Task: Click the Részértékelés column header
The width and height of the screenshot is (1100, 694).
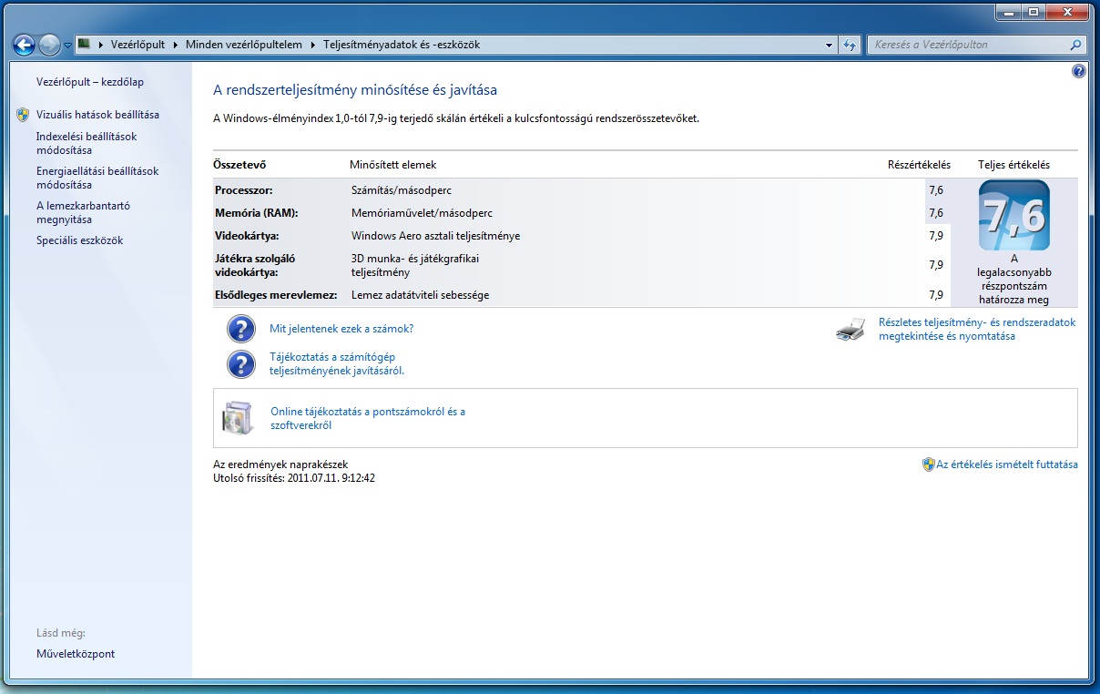Action: tap(919, 165)
